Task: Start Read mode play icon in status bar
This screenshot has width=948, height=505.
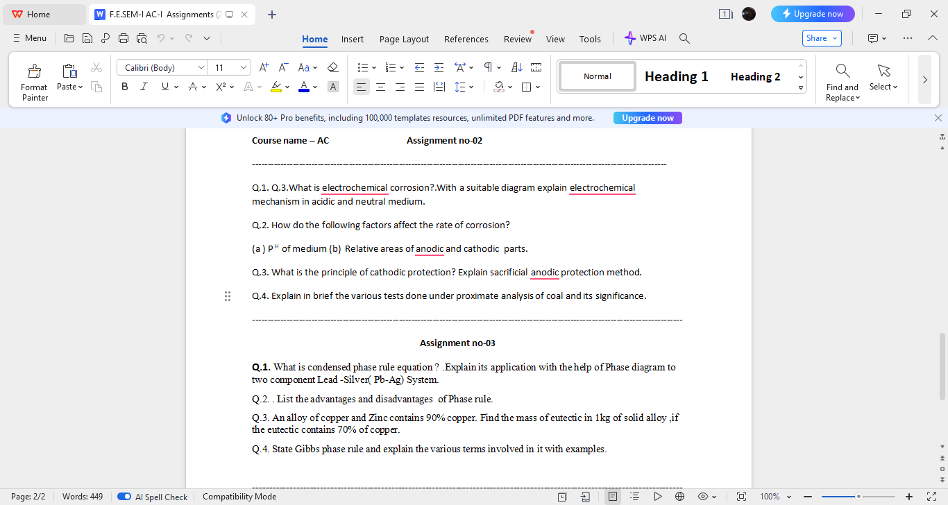Action: pyautogui.click(x=657, y=497)
